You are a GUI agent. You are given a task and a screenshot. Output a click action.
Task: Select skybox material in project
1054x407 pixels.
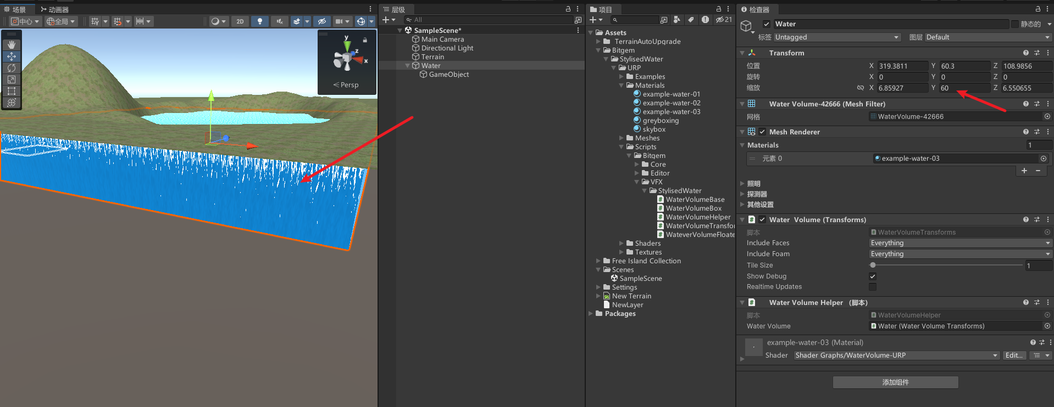(653, 129)
